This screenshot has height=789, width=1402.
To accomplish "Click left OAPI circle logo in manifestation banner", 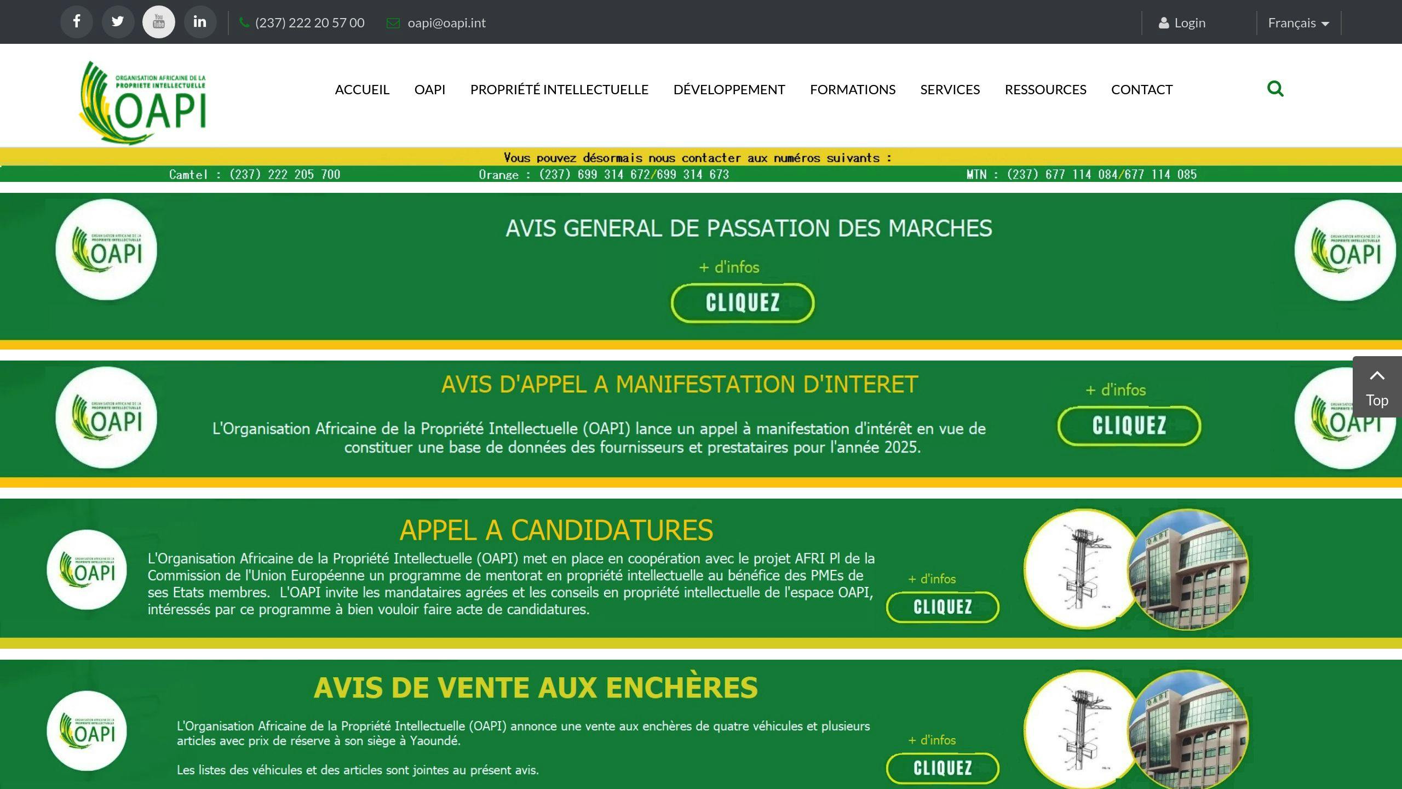I will pyautogui.click(x=106, y=418).
